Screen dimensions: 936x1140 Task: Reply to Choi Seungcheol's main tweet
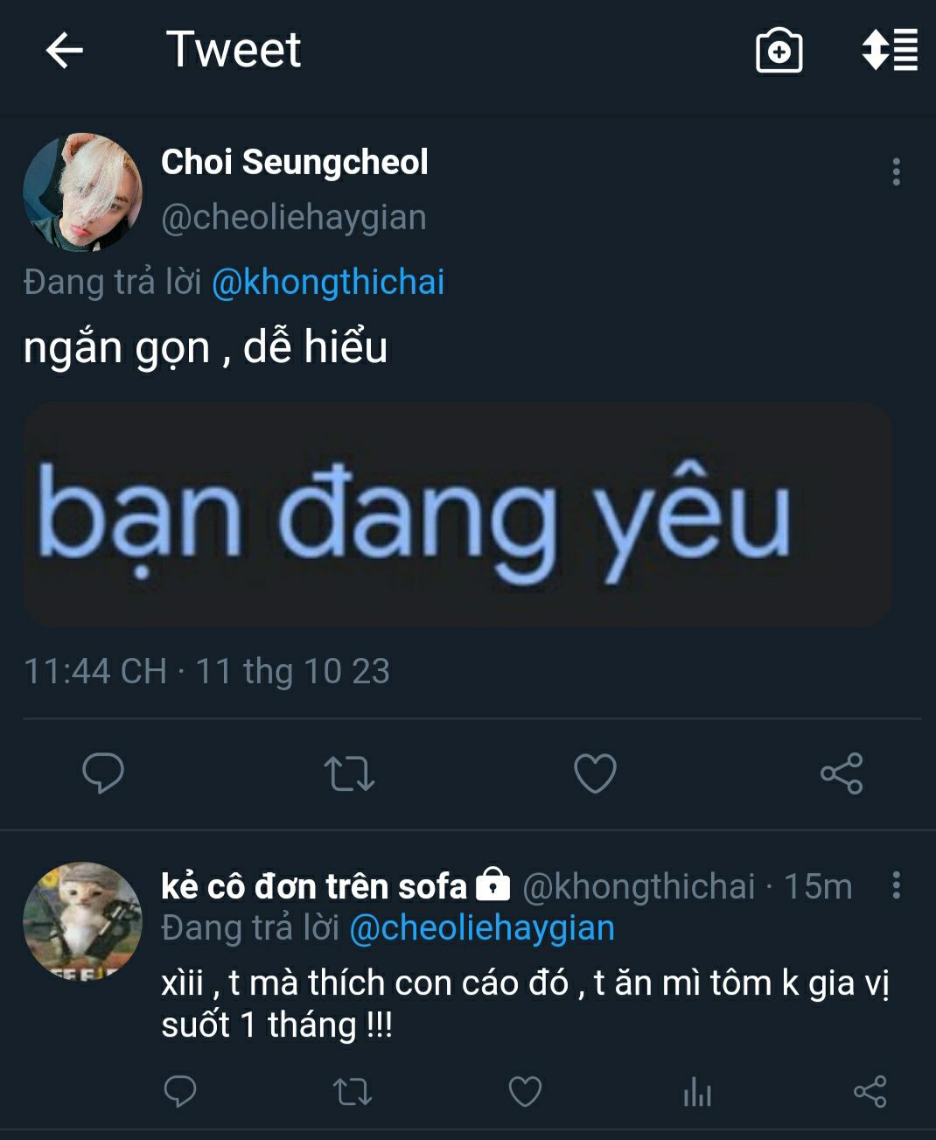coord(103,773)
